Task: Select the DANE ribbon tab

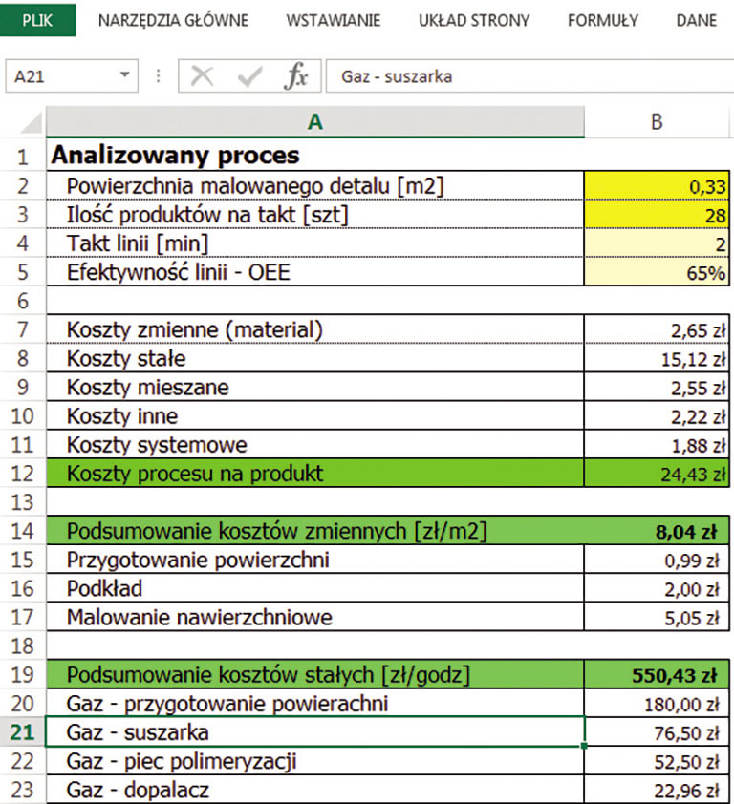Action: [696, 20]
